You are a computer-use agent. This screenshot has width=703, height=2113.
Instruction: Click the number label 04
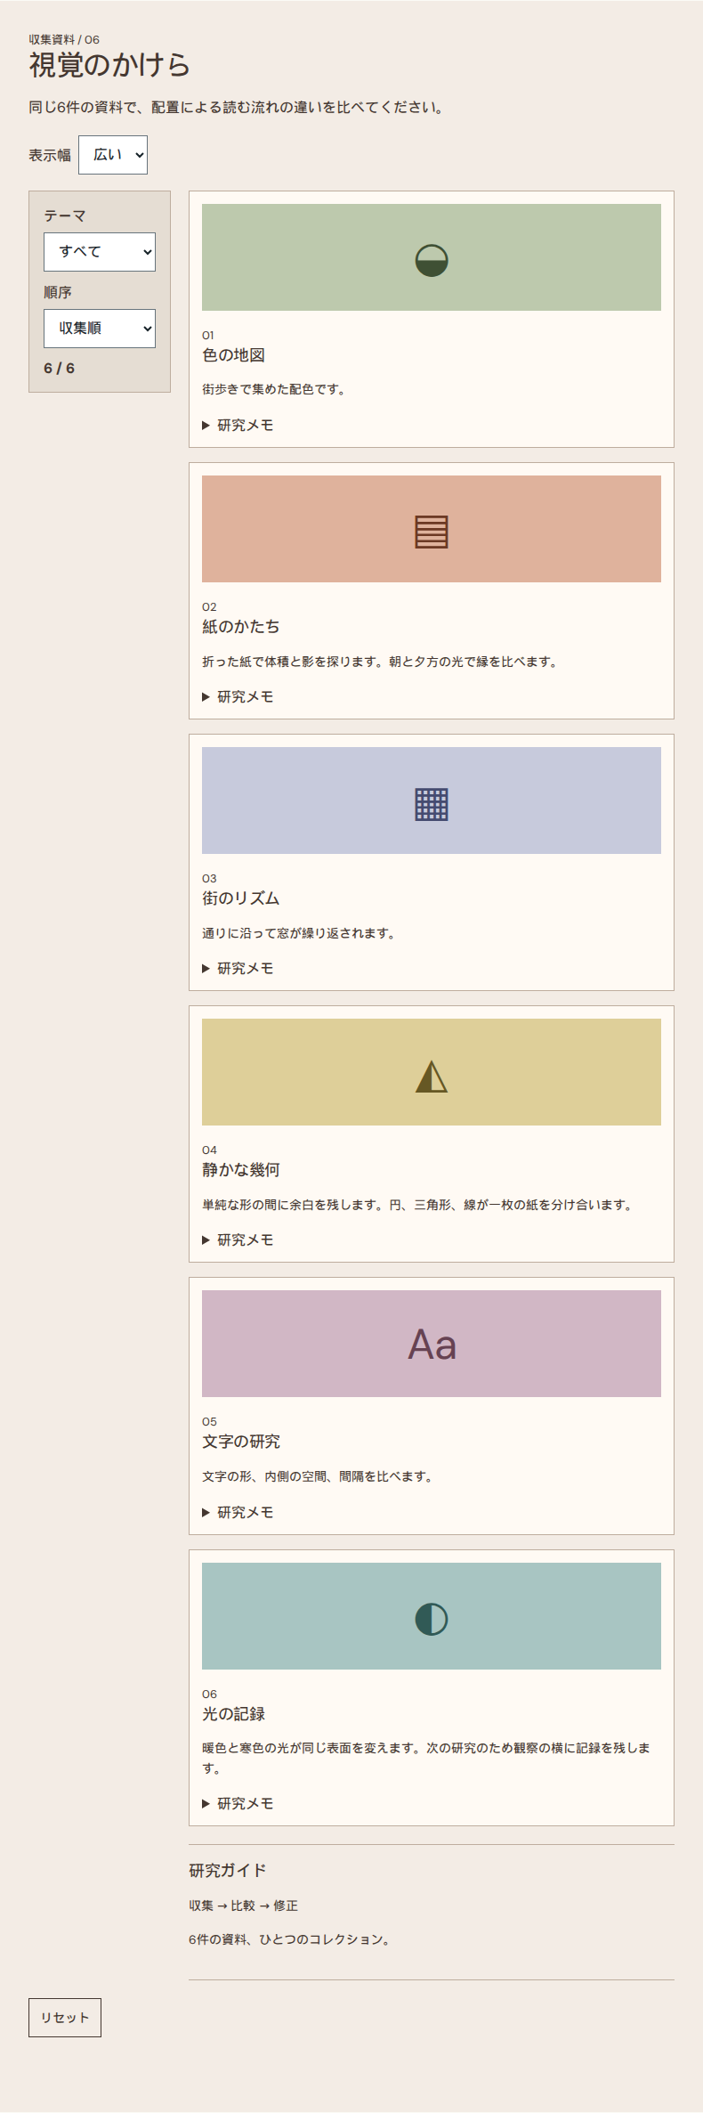point(209,1150)
